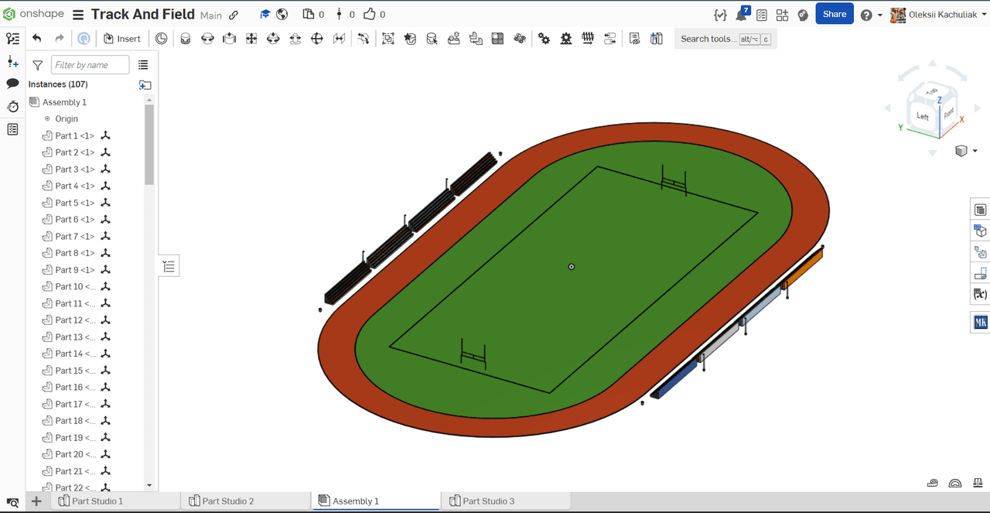
Task: Click the Undo arrow in the toolbar
Action: [x=37, y=39]
